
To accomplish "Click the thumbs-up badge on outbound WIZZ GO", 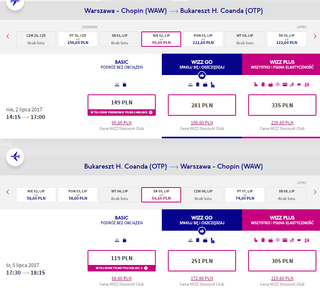I will pos(202,75).
